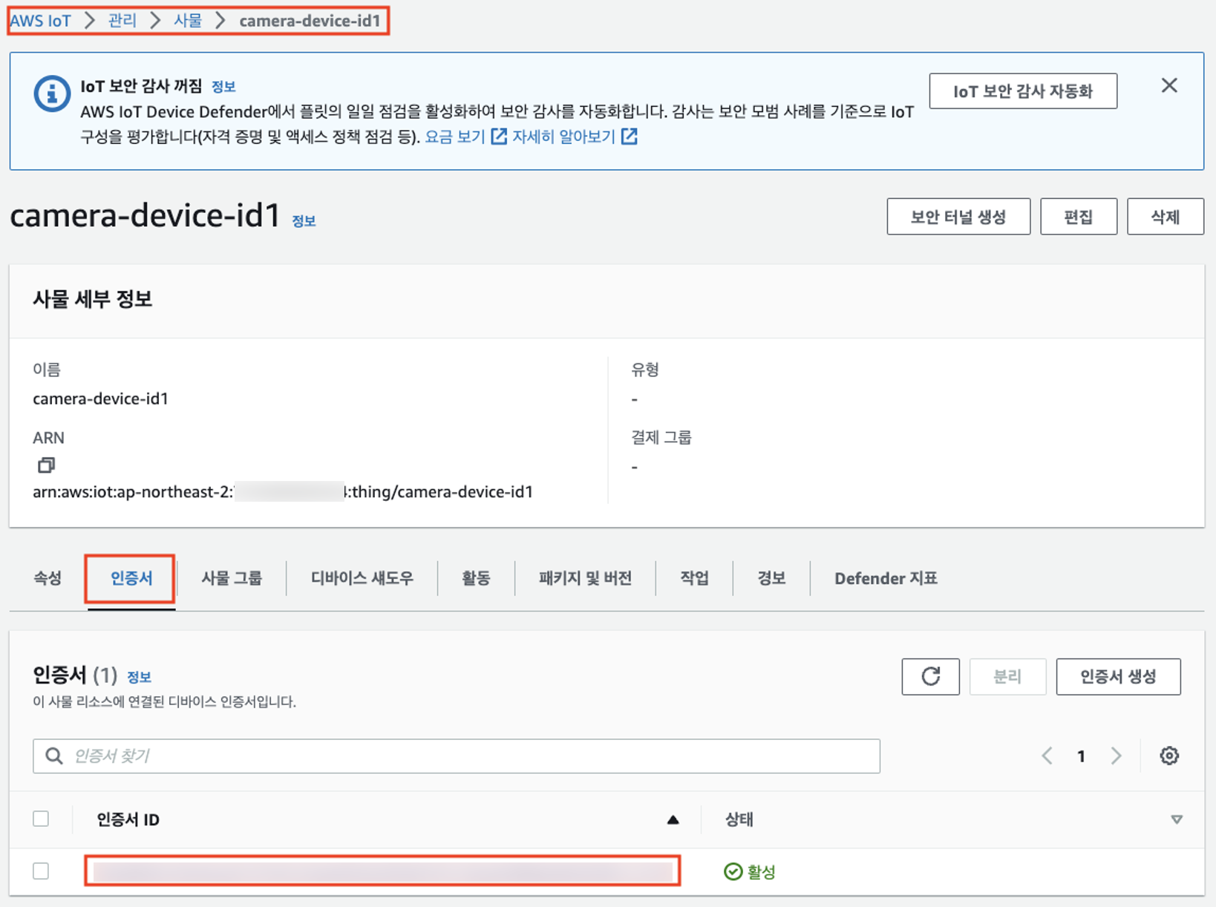The width and height of the screenshot is (1216, 907).
Task: Switch to the 사물 그룹 tab
Action: pyautogui.click(x=232, y=578)
